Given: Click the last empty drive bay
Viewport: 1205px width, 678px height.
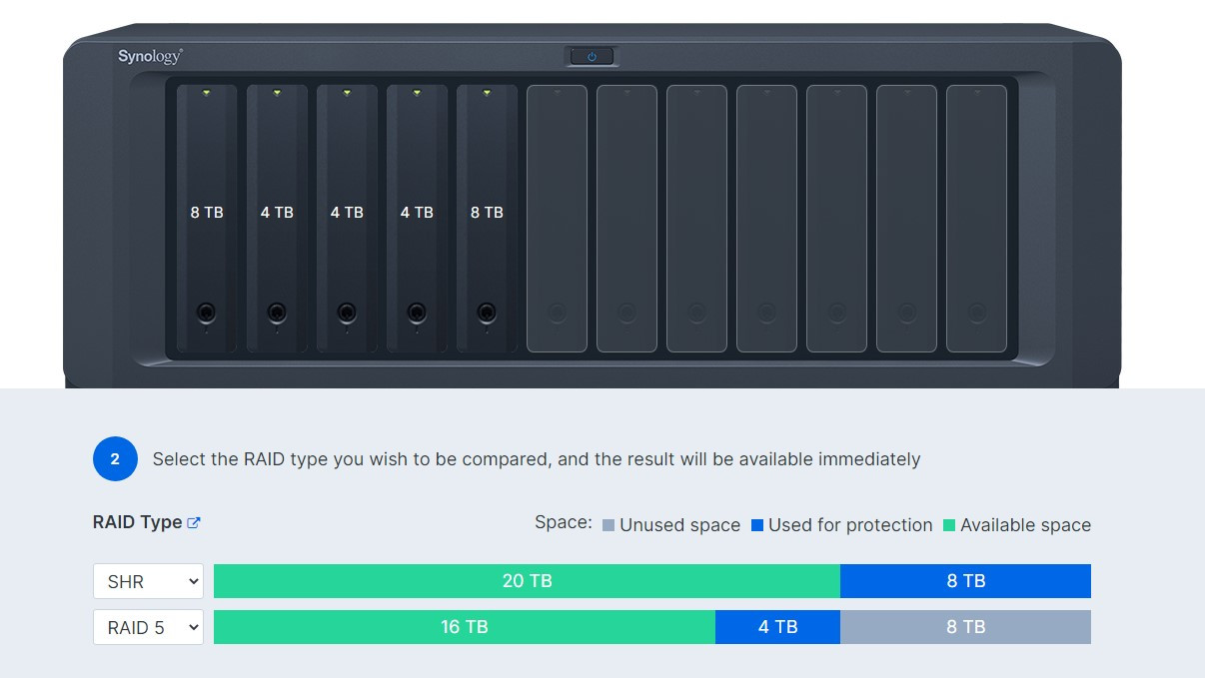Looking at the screenshot, I should click(x=976, y=219).
